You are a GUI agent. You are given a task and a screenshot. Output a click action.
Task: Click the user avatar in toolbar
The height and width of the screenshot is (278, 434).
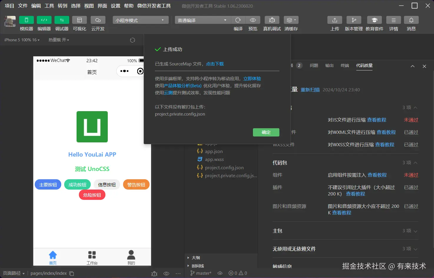pyautogui.click(x=10, y=21)
